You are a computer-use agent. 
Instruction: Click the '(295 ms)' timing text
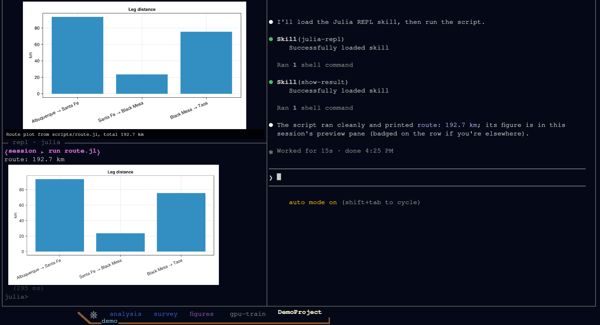(x=28, y=288)
